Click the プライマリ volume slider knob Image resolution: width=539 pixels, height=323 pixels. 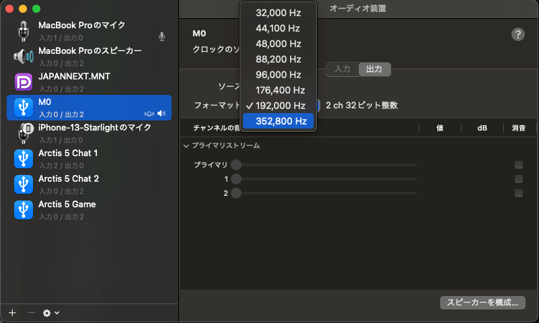(236, 165)
